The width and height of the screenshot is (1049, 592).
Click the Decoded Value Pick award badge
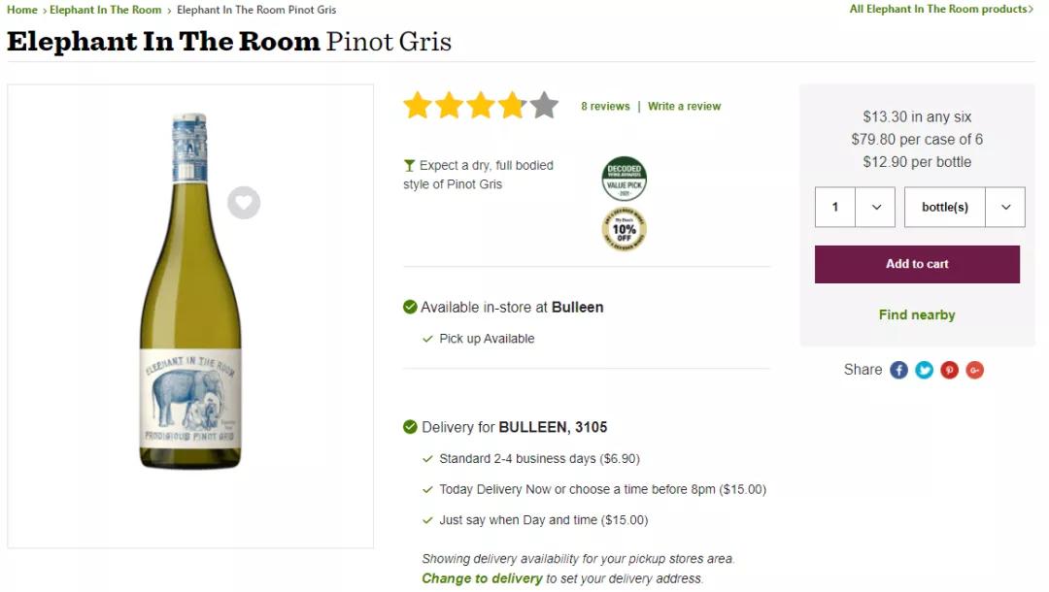[x=624, y=179]
